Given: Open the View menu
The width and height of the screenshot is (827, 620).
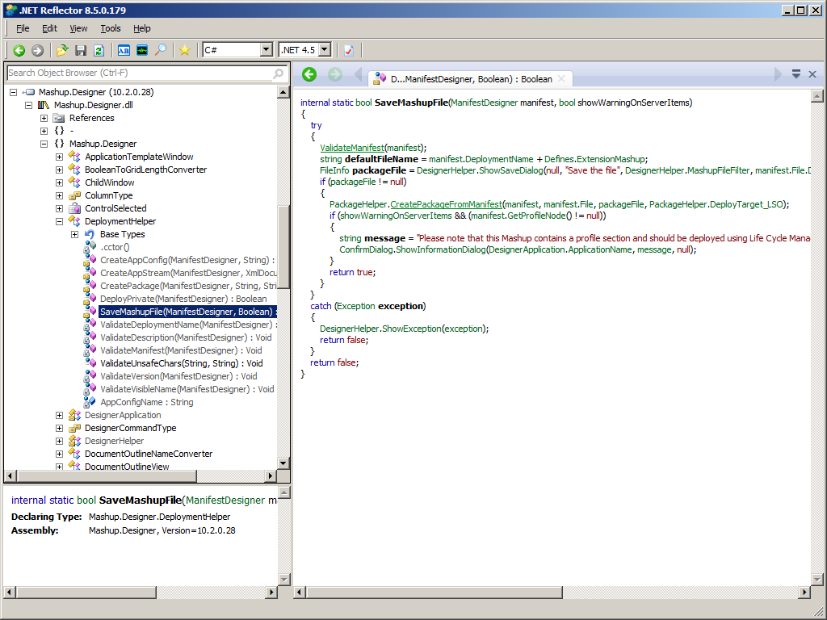Looking at the screenshot, I should point(78,28).
